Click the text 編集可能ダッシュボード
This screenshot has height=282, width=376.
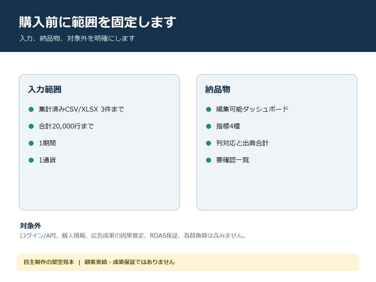[x=252, y=109]
